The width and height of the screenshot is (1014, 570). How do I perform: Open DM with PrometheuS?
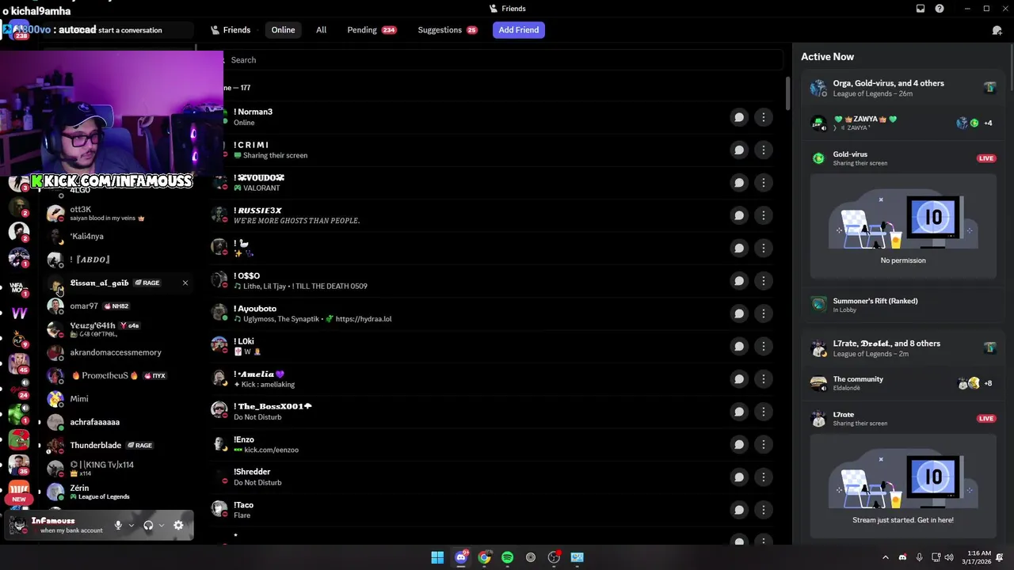117,375
